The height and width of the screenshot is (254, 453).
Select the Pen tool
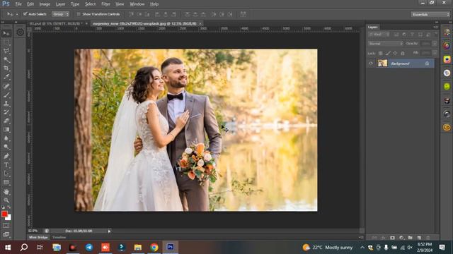pyautogui.click(x=6, y=156)
